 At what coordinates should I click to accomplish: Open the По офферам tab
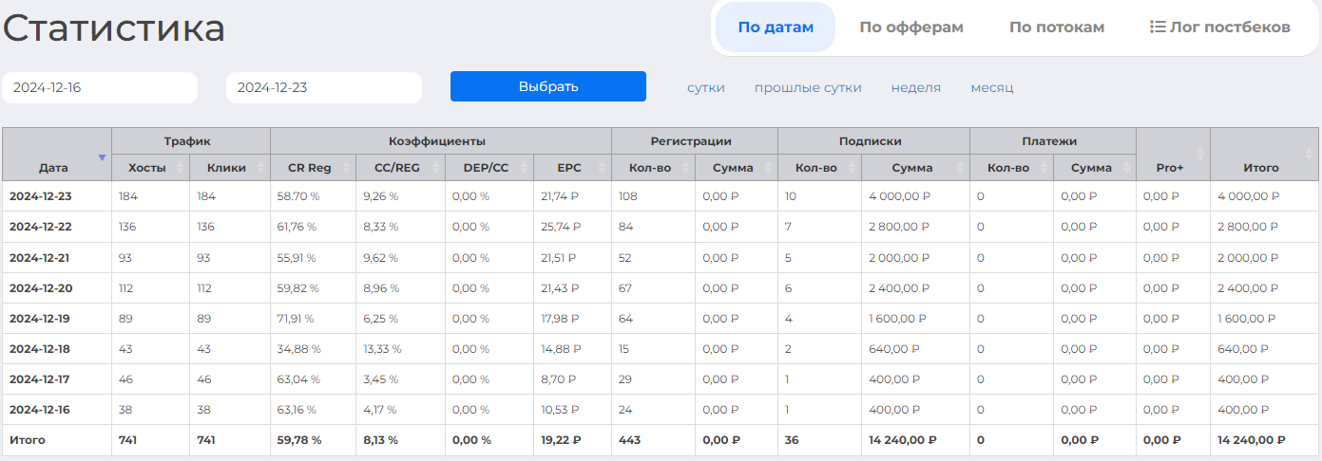click(911, 28)
